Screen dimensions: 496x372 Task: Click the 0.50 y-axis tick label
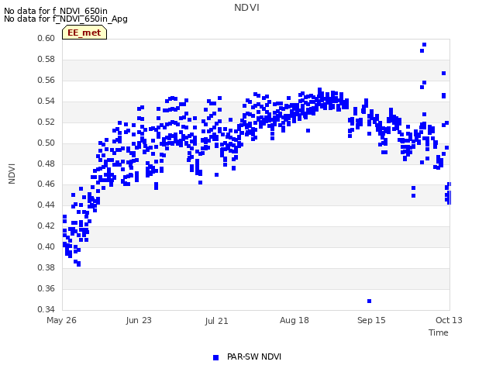(46, 143)
